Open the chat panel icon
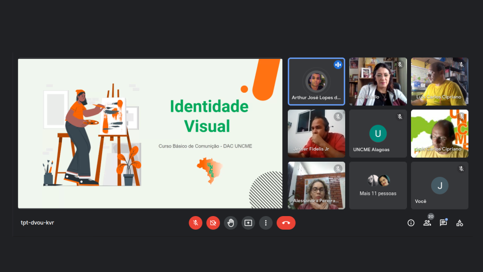This screenshot has width=483, height=272. (443, 223)
